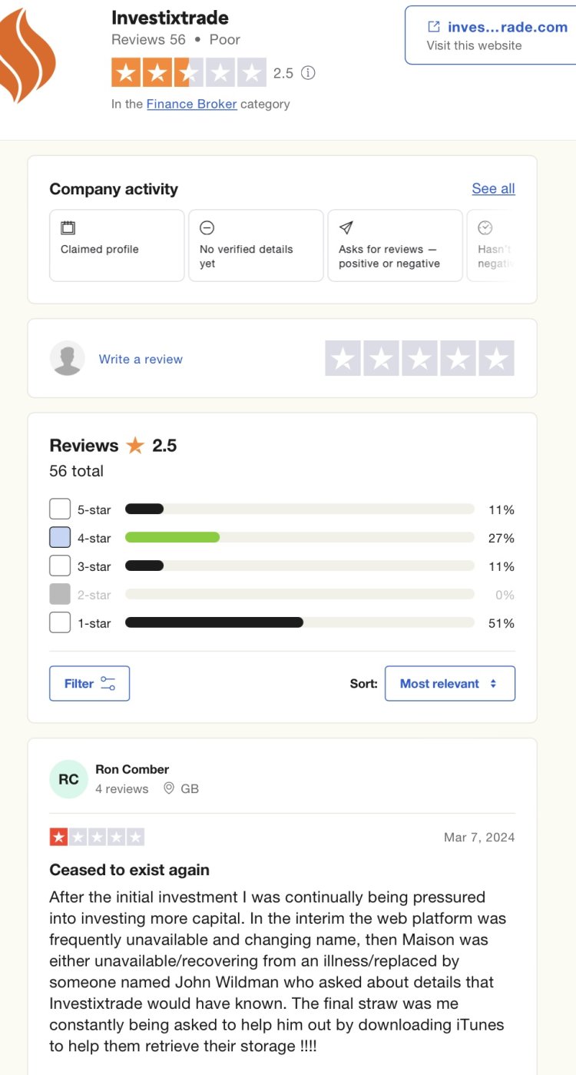
Task: Open the Finance Broker category link
Action: point(191,104)
